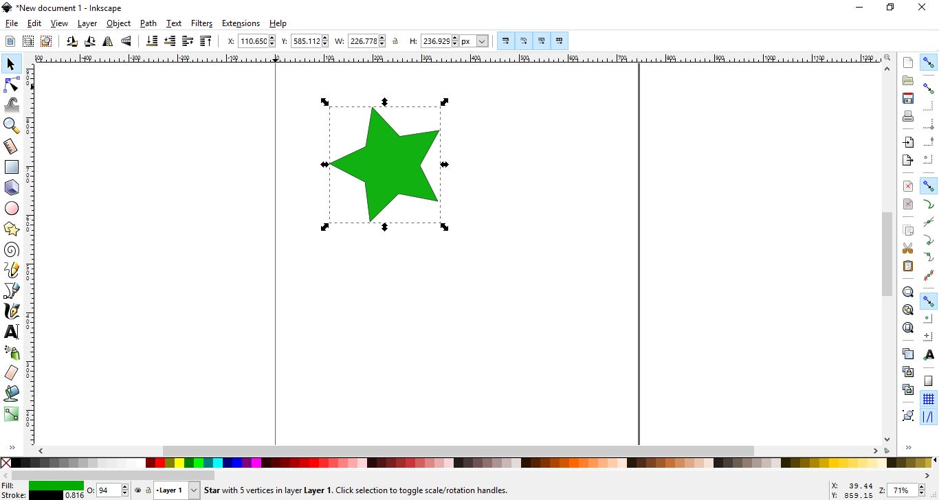Select the Calligraphy tool
The height and width of the screenshot is (500, 939).
pos(11,311)
